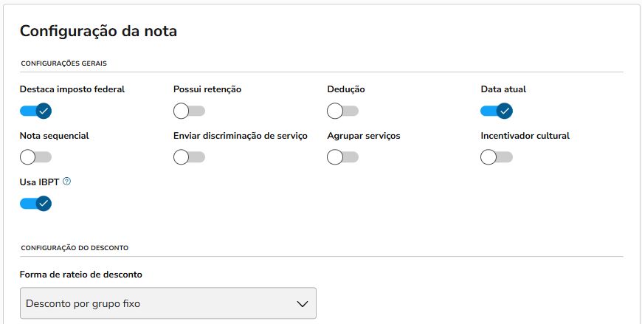Viewport: 642px width, 324px height.
Task: Disable the Usa IBPT toggle
Action: pos(35,203)
